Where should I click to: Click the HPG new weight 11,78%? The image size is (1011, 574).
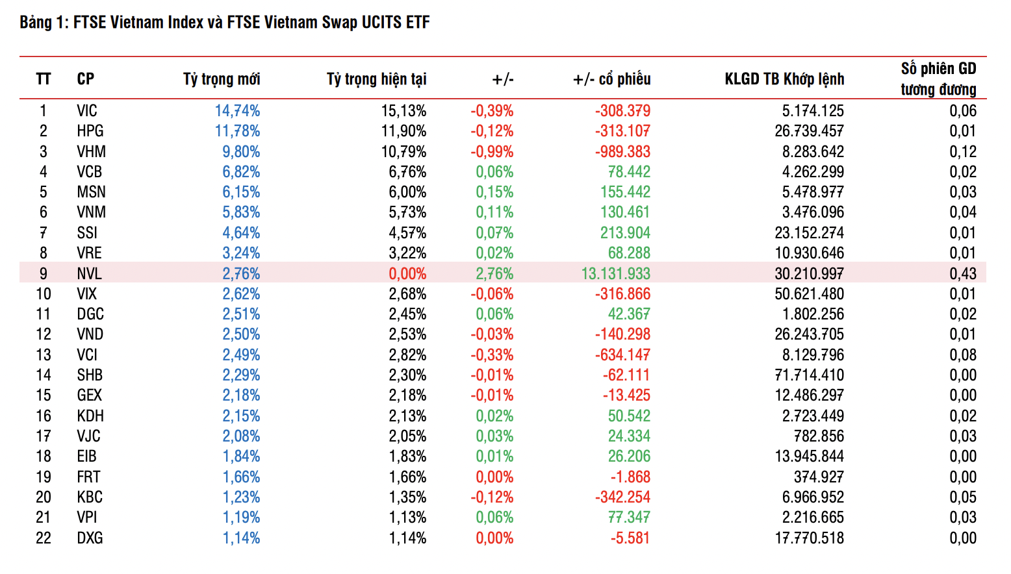[237, 131]
